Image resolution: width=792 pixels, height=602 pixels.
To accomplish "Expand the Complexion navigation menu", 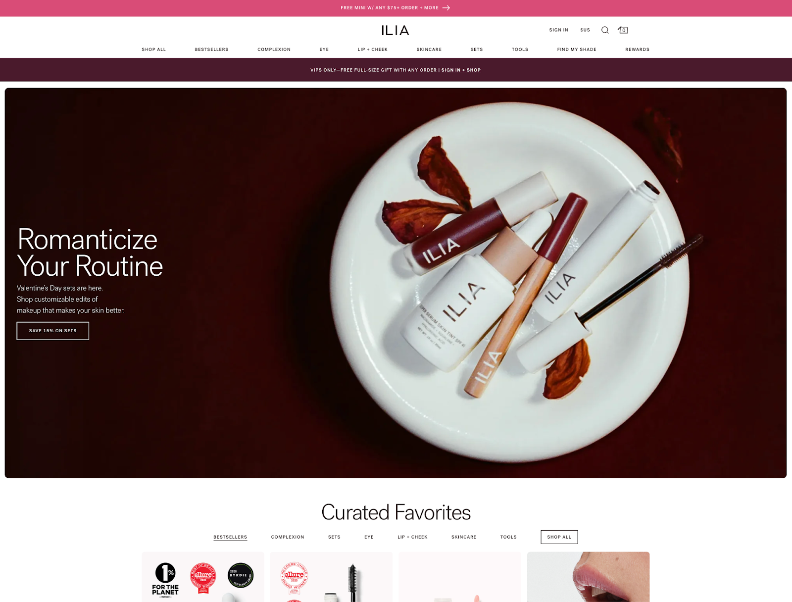I will 274,50.
